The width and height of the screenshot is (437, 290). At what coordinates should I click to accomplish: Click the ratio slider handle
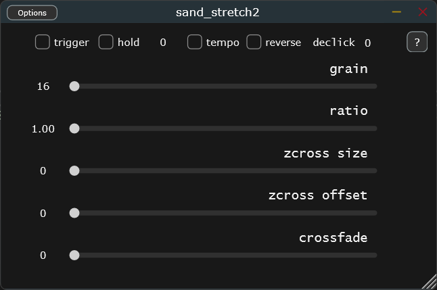point(74,128)
